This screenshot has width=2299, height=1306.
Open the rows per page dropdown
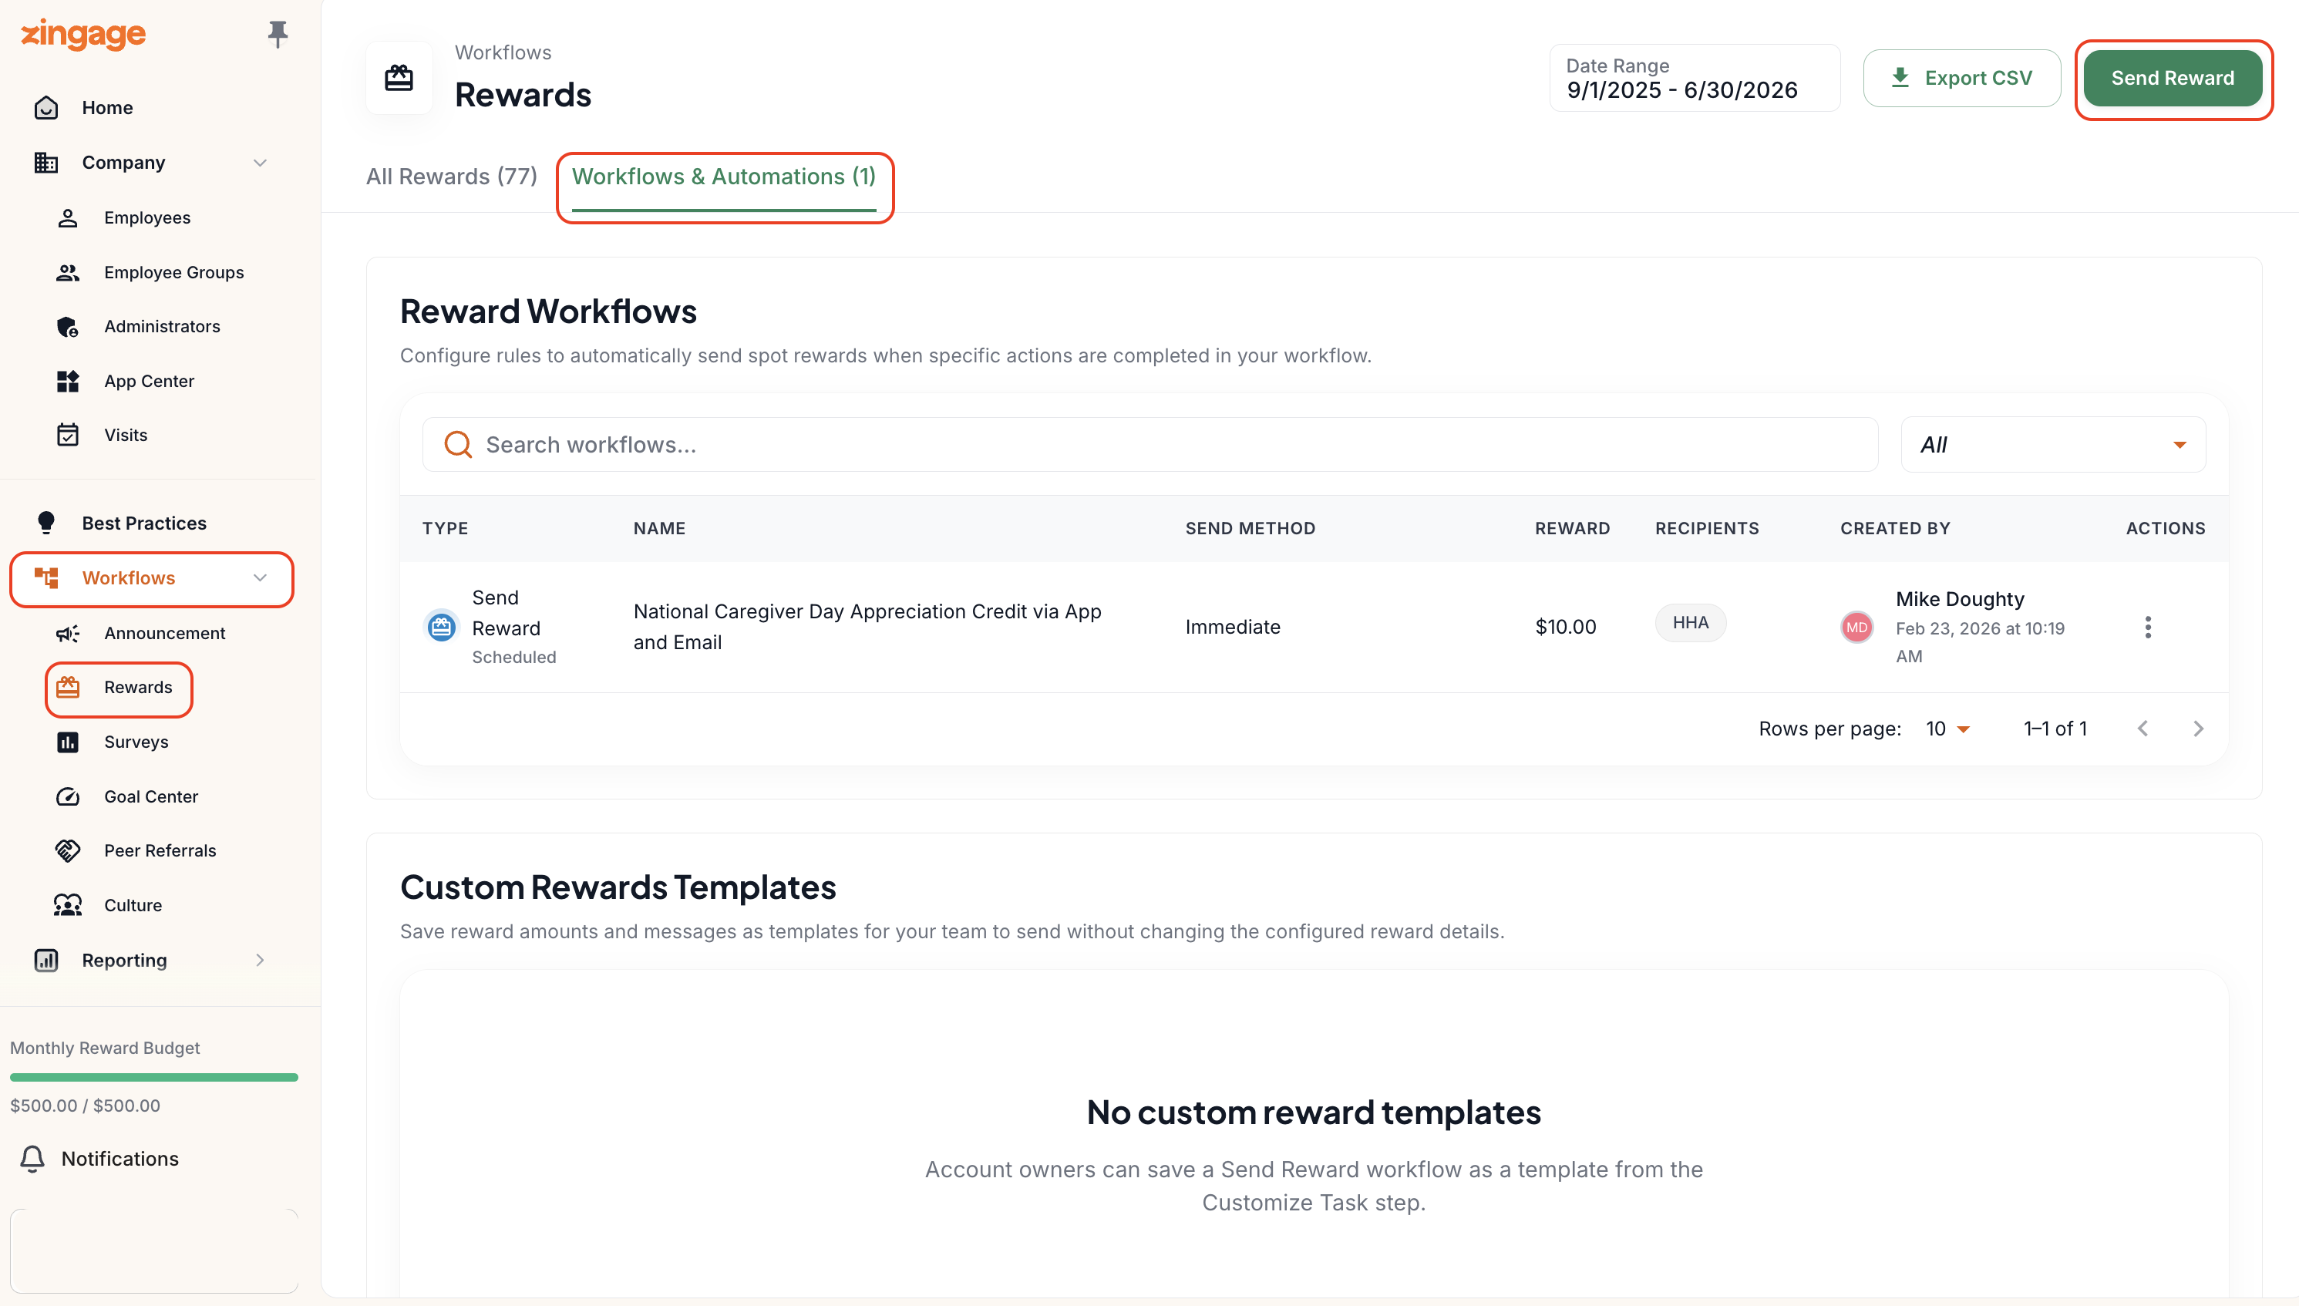(1947, 729)
